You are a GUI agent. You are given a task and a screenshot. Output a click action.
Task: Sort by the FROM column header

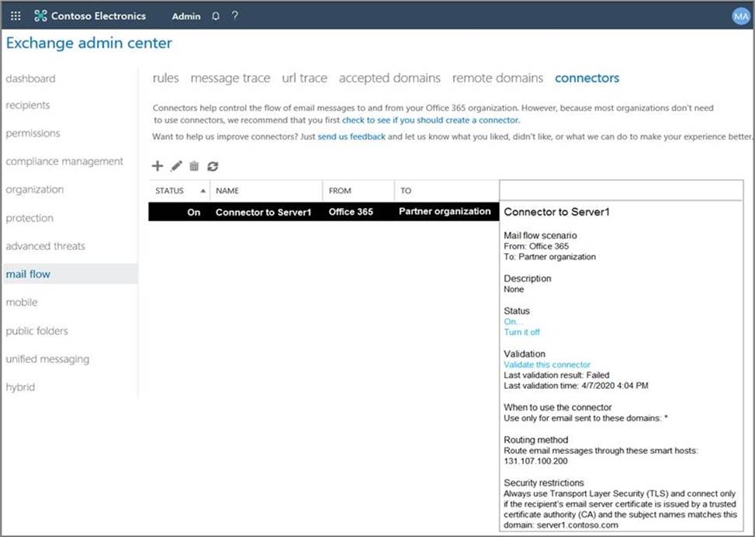(x=340, y=190)
